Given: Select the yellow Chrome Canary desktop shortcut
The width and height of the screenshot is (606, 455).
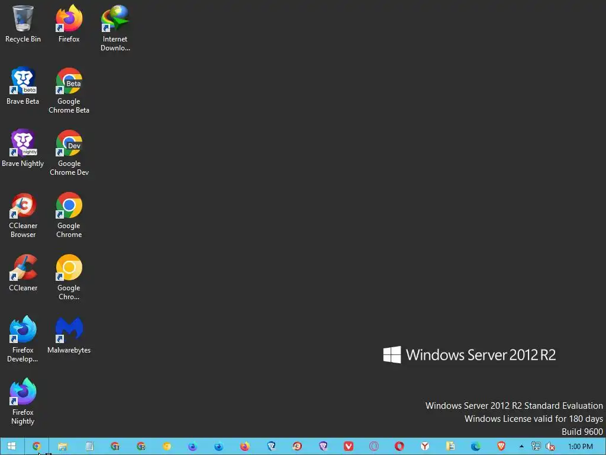Looking at the screenshot, I should (69, 277).
